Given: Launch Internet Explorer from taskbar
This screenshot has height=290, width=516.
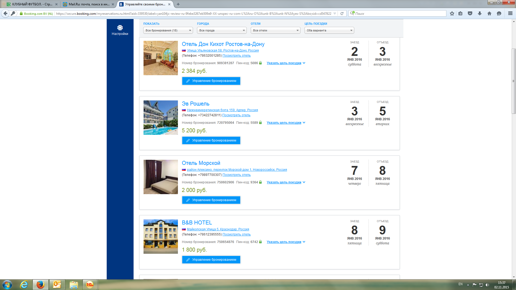Looking at the screenshot, I should 24,285.
